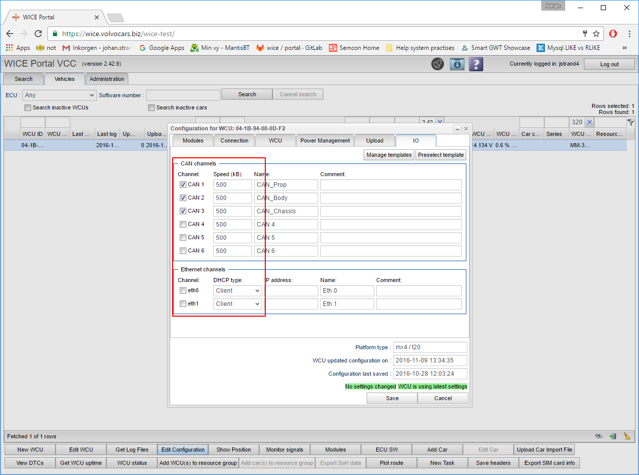The width and height of the screenshot is (639, 475).
Task: Open eth0 DHCP type dropdown
Action: pos(238,291)
